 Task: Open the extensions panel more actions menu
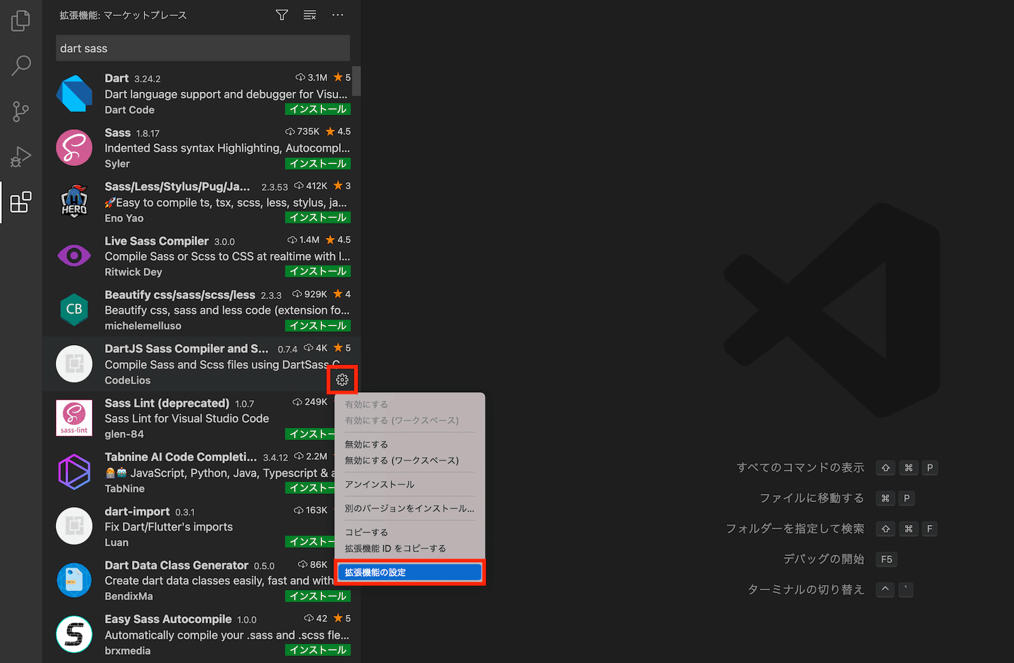click(338, 15)
